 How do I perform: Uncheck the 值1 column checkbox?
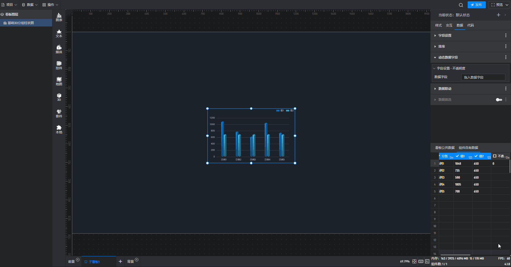[x=457, y=156]
